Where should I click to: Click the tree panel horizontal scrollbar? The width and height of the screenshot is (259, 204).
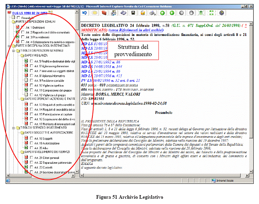point(41,175)
